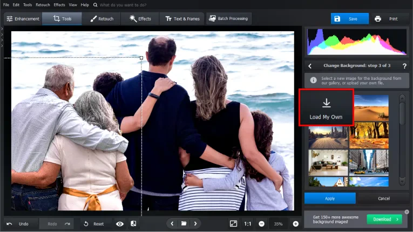Select the sunset road background thumbnail

(x=328, y=137)
